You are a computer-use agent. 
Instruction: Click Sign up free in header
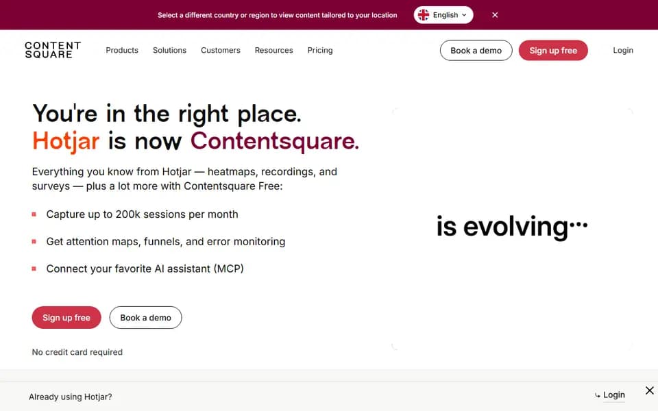click(x=553, y=50)
